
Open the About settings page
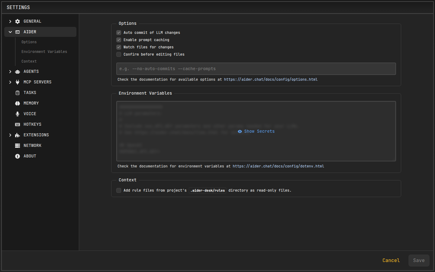(40, 156)
